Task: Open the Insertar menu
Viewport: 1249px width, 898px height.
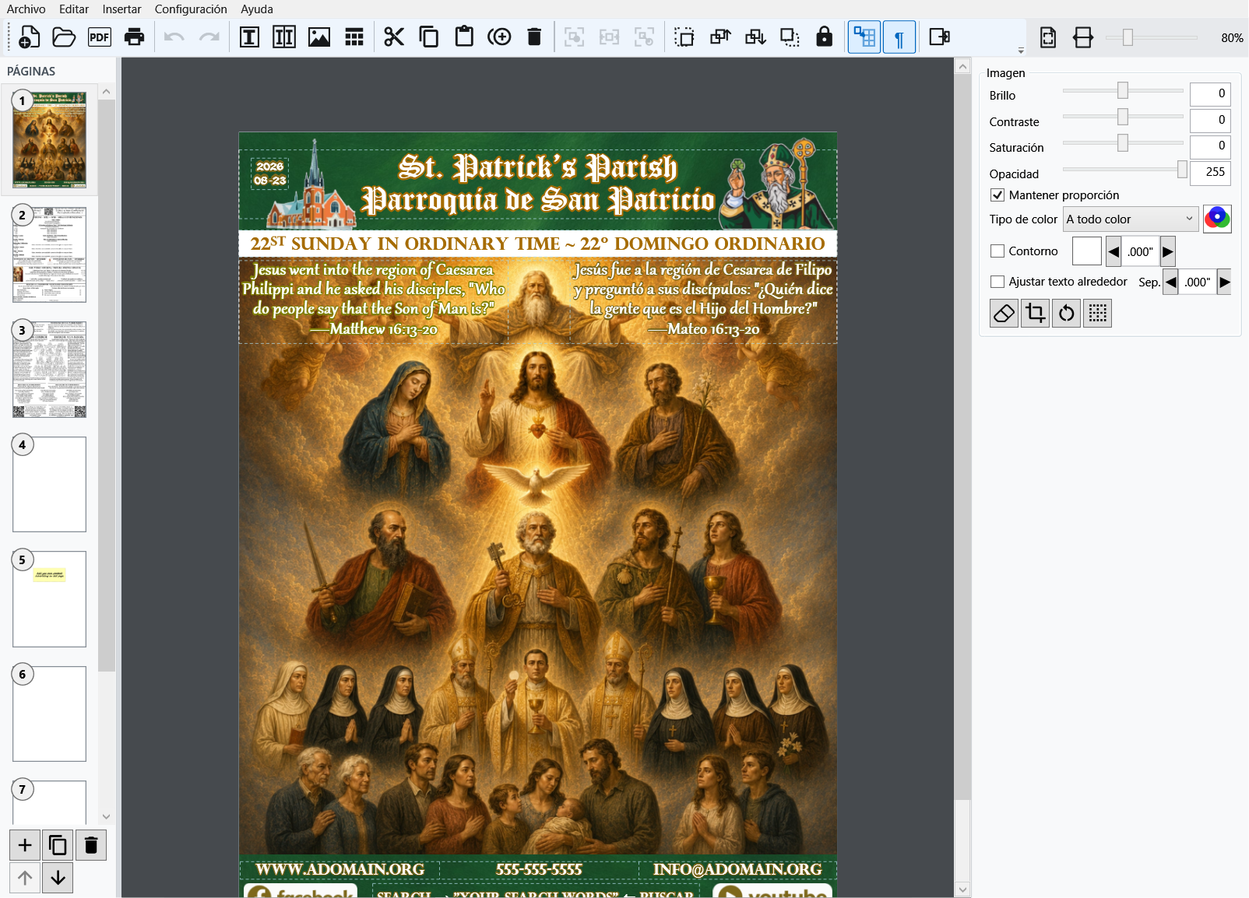Action: pos(121,9)
